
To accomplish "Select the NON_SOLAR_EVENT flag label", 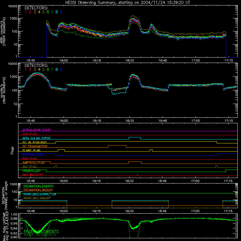I will coord(36,138).
